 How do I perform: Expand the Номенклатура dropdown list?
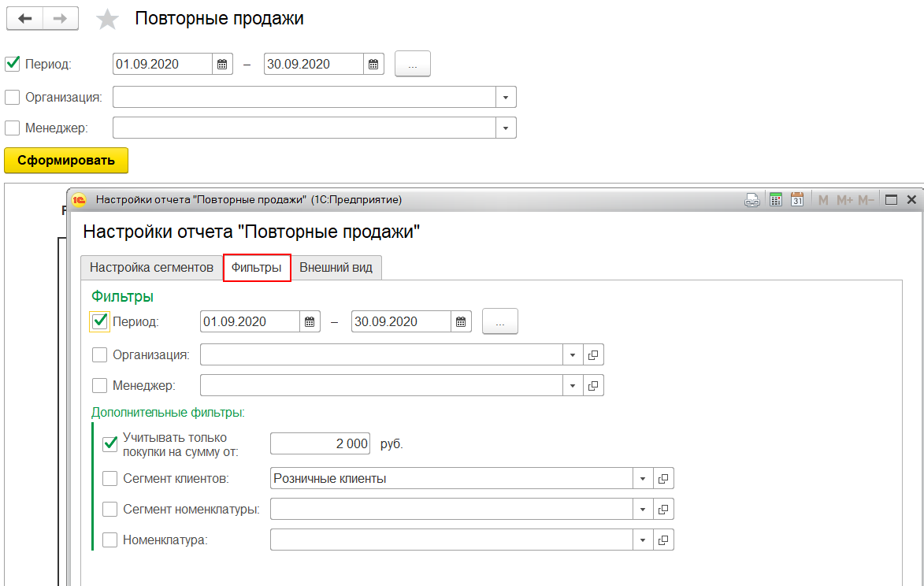point(643,540)
